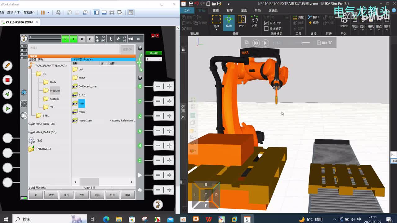Image resolution: width=397 pixels, height=223 pixels.
Task: Expand the collapsed side panel chevron
Action: click(183, 117)
